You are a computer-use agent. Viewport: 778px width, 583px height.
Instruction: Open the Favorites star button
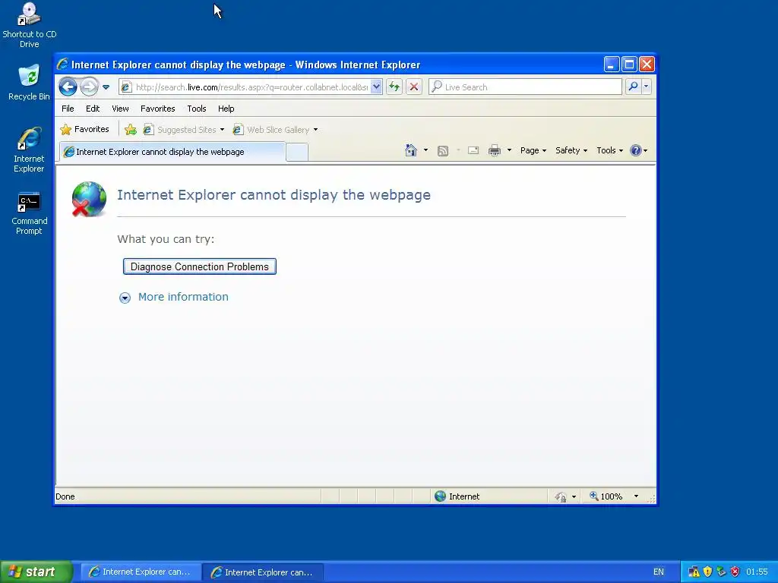tap(84, 129)
